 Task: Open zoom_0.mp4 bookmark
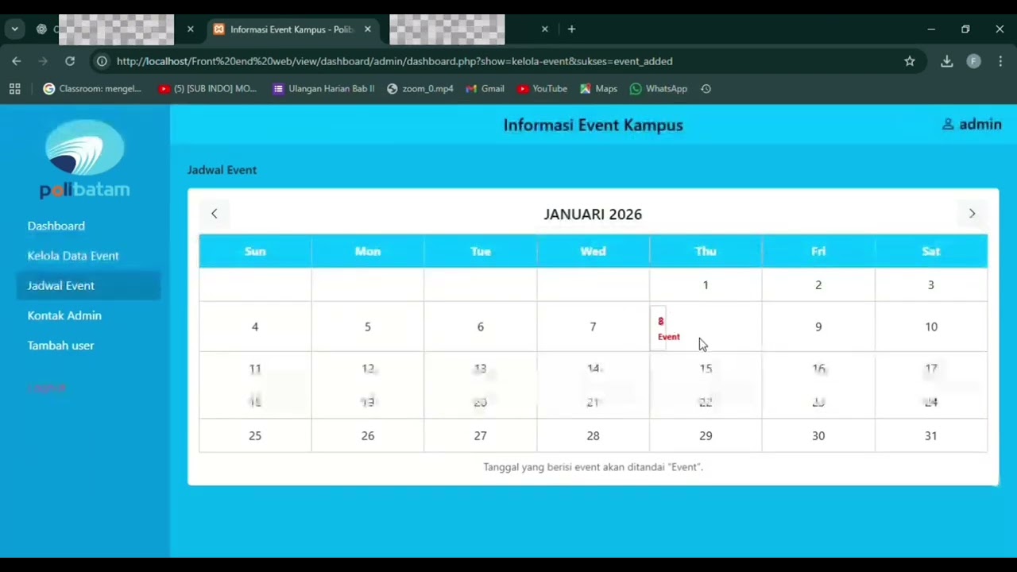[x=420, y=89]
